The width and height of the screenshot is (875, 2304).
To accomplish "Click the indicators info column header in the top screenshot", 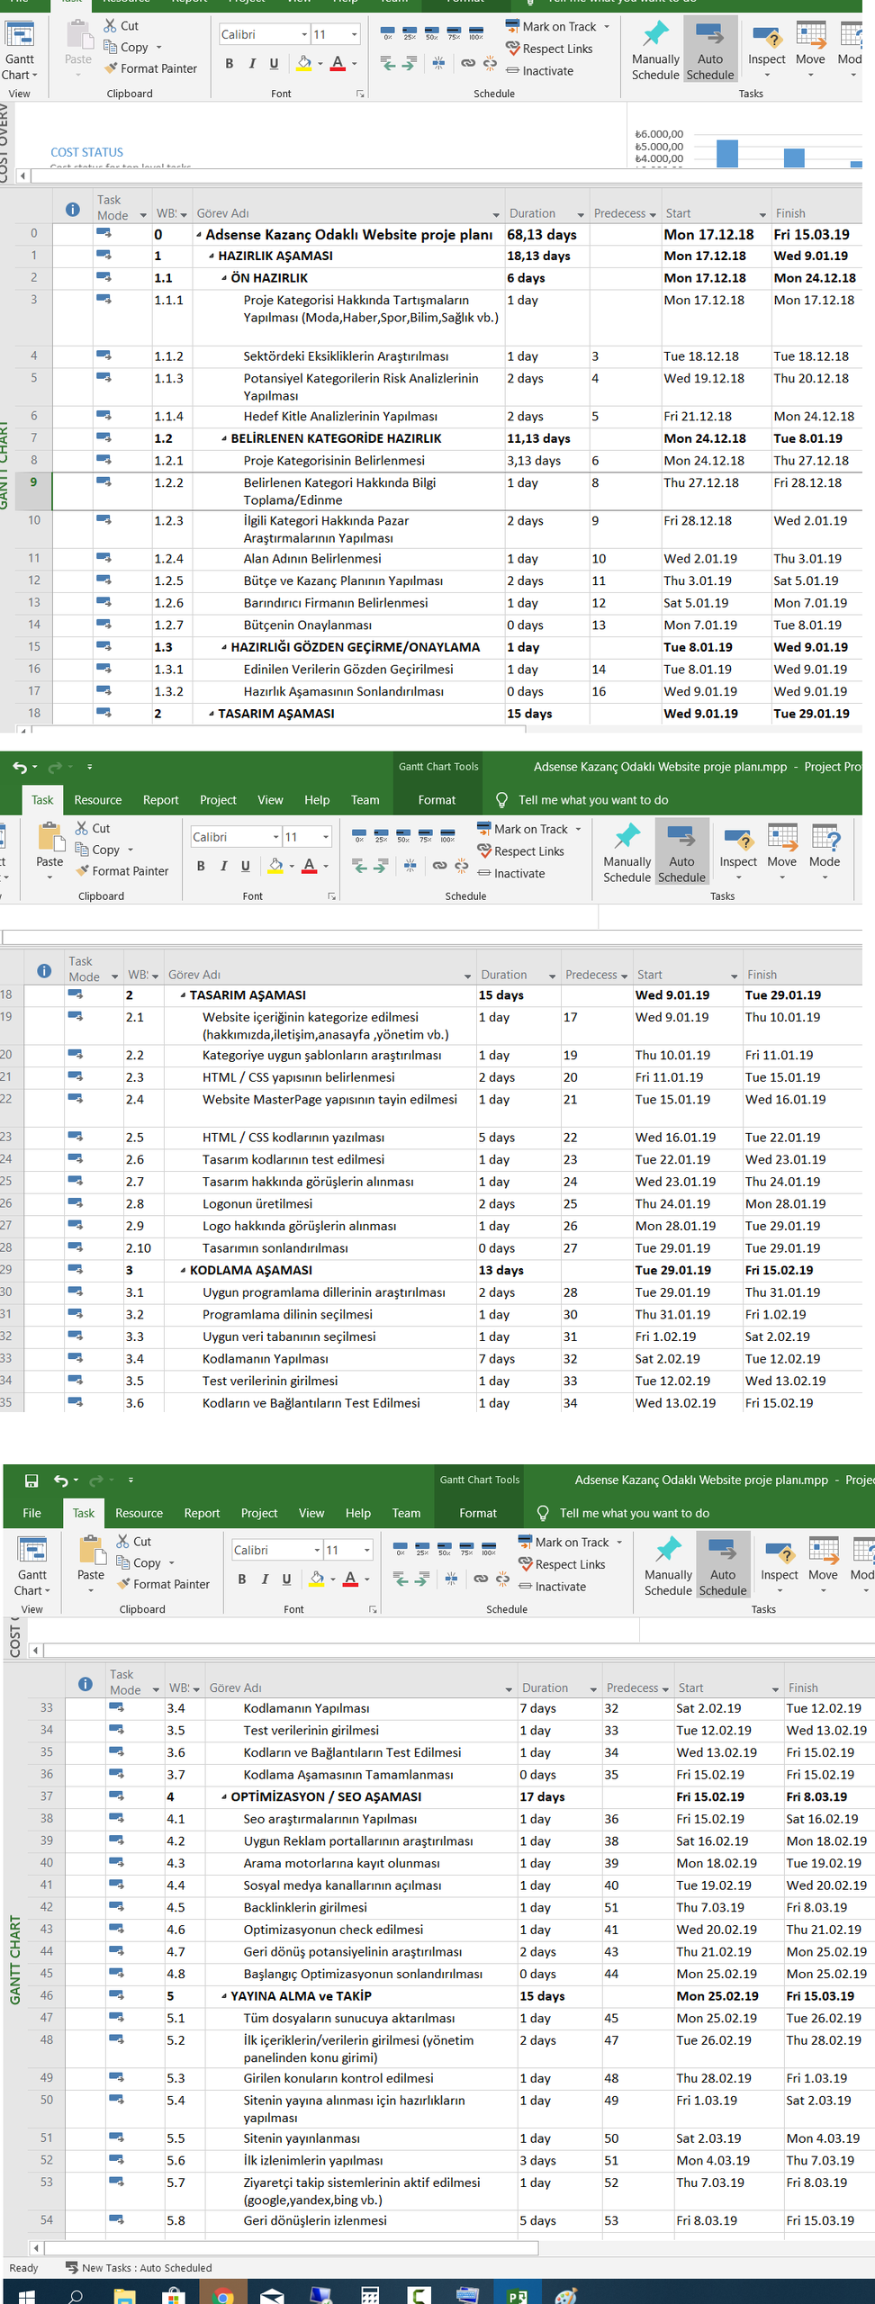I will [x=73, y=210].
